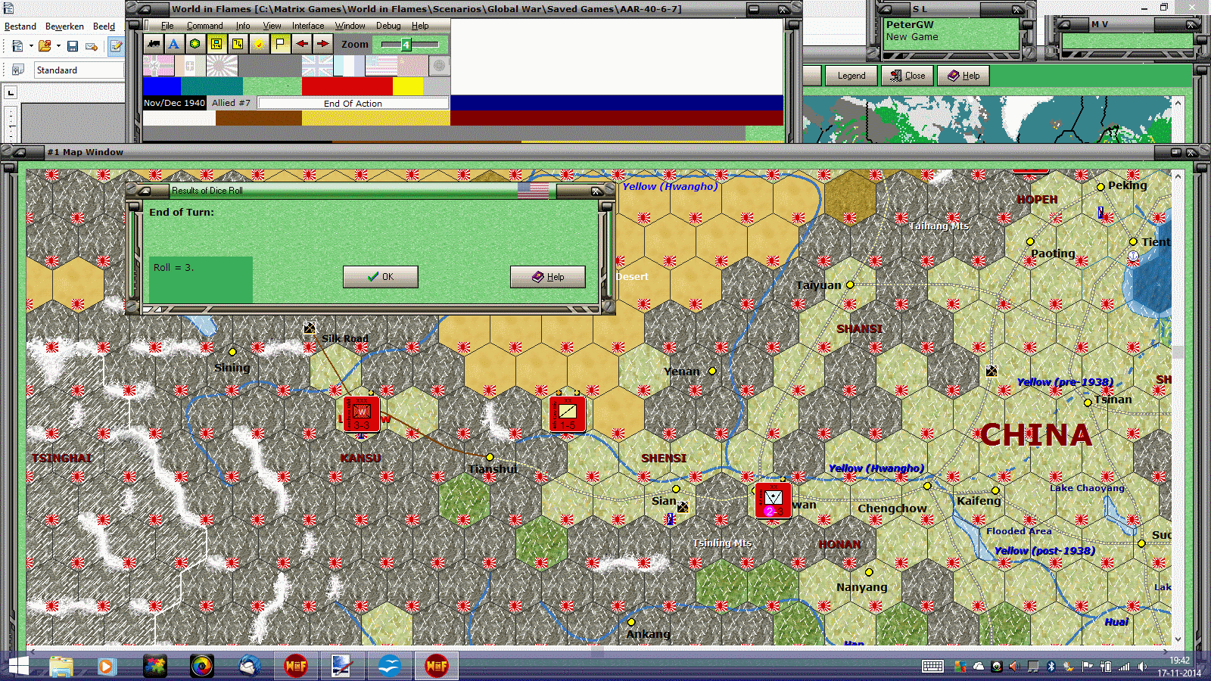Open the Interface menu
The height and width of the screenshot is (681, 1211).
308,26
